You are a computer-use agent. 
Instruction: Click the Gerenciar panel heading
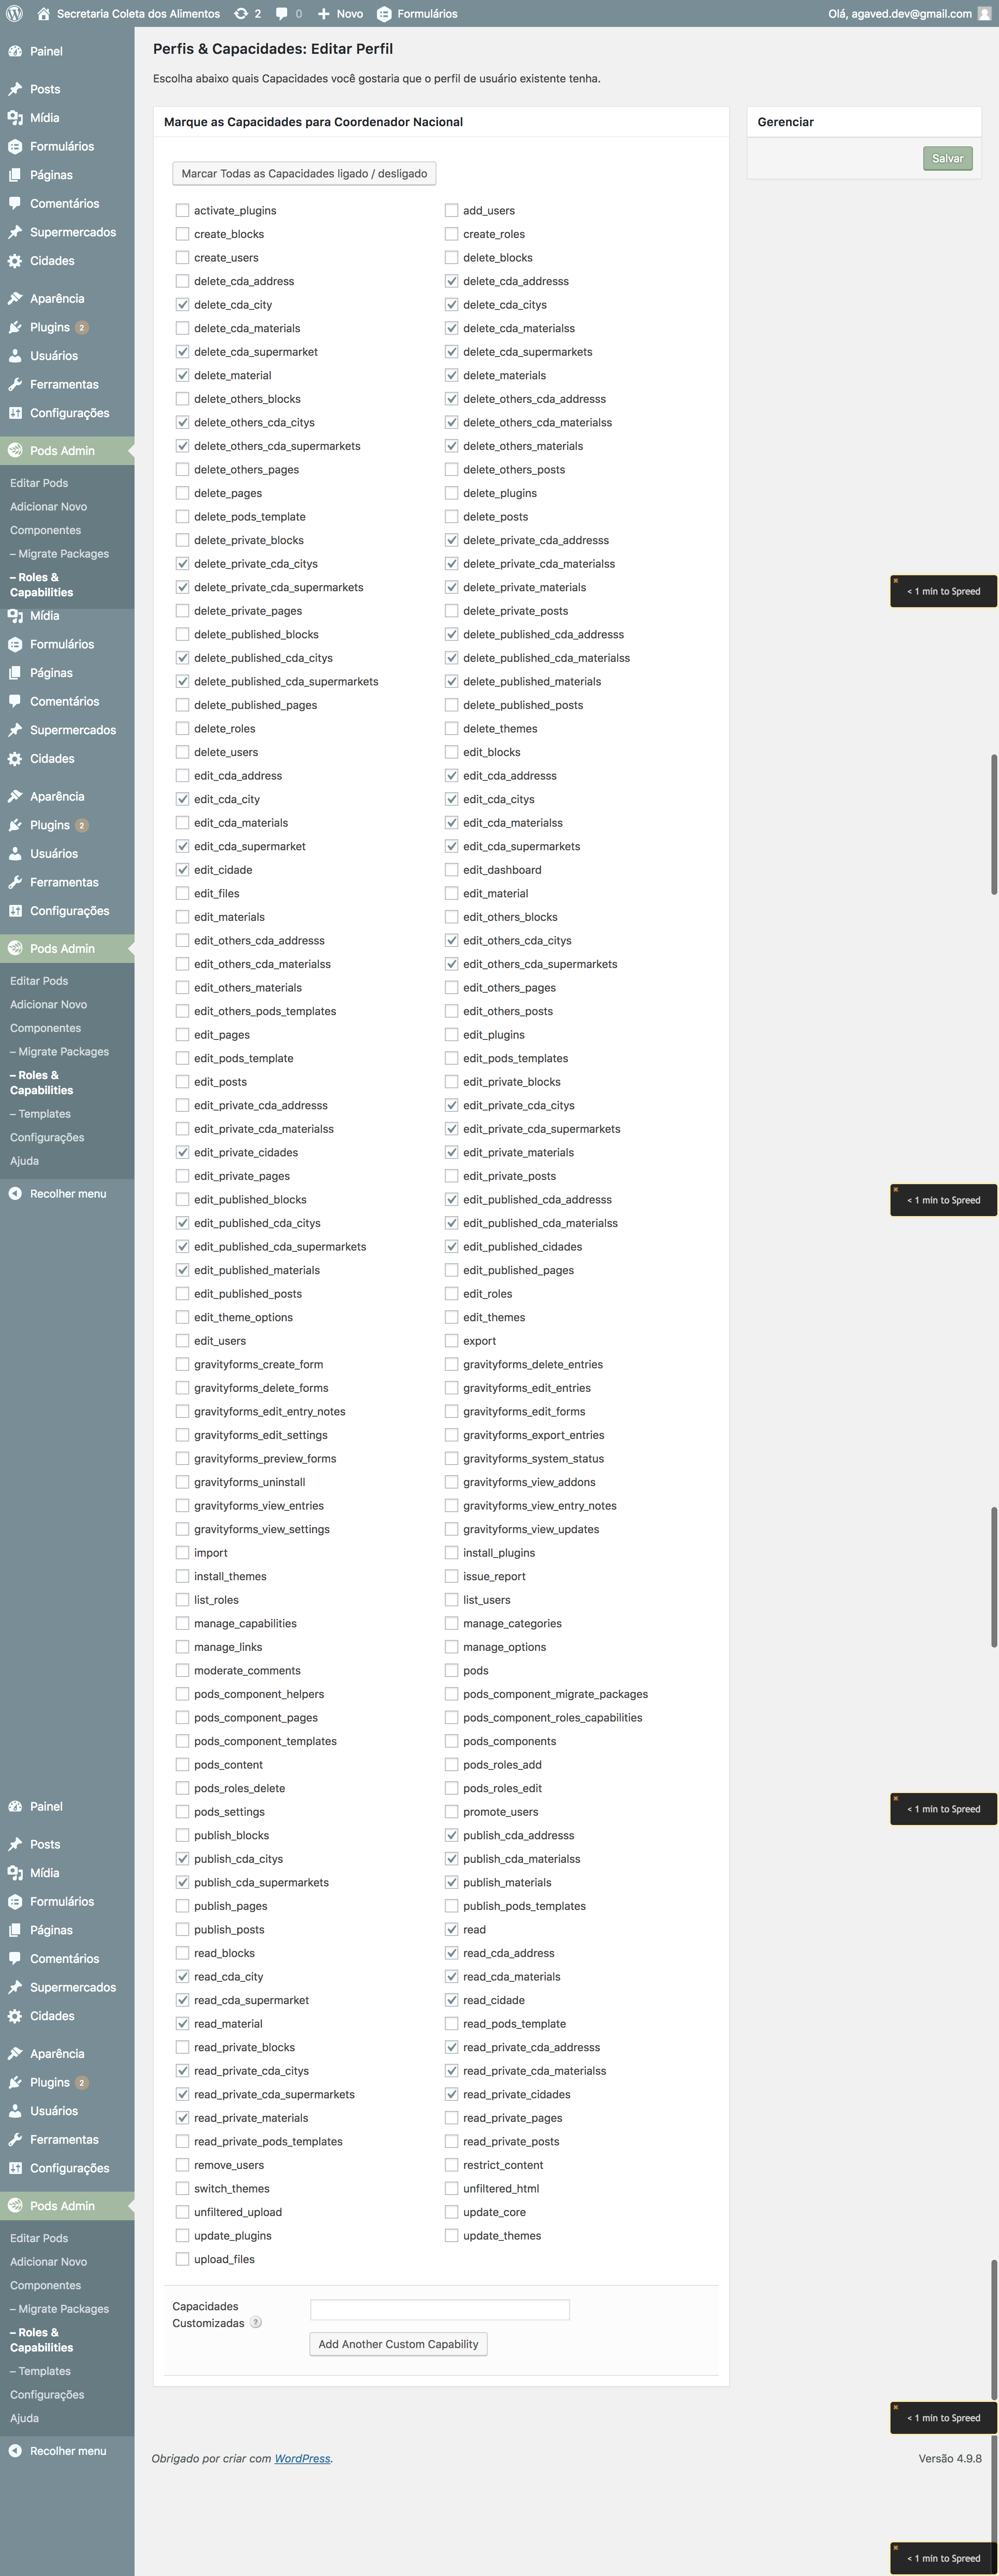(x=785, y=122)
